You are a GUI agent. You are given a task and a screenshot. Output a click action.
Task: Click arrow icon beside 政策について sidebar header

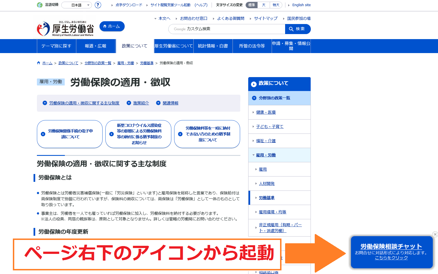click(x=254, y=84)
